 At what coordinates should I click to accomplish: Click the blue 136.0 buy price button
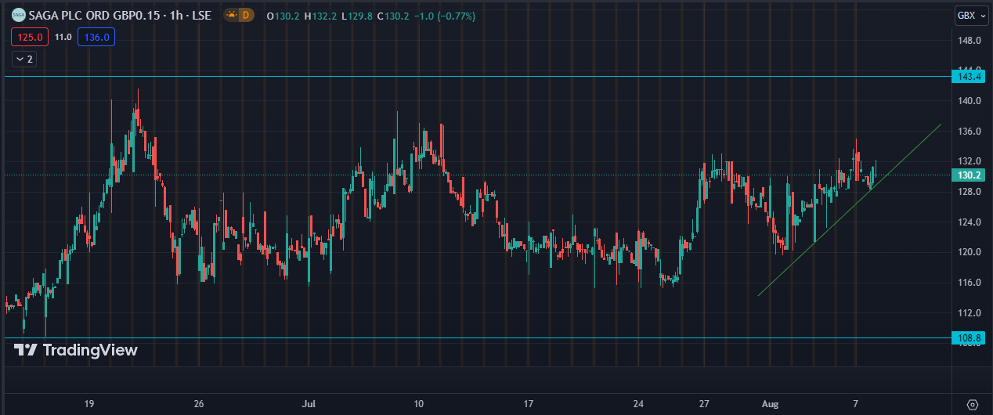click(x=96, y=37)
